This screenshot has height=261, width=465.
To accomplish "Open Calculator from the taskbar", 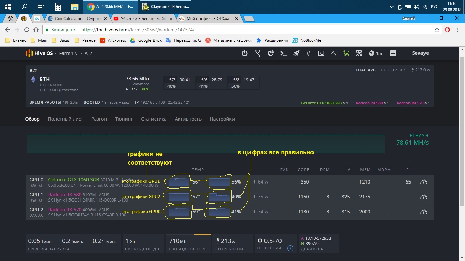I will 58,7.
